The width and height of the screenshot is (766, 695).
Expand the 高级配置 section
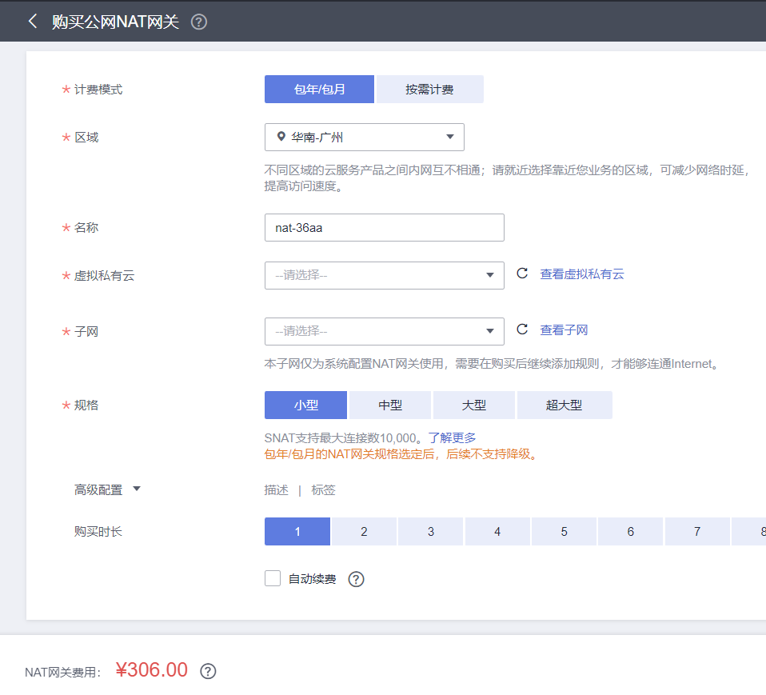(107, 489)
